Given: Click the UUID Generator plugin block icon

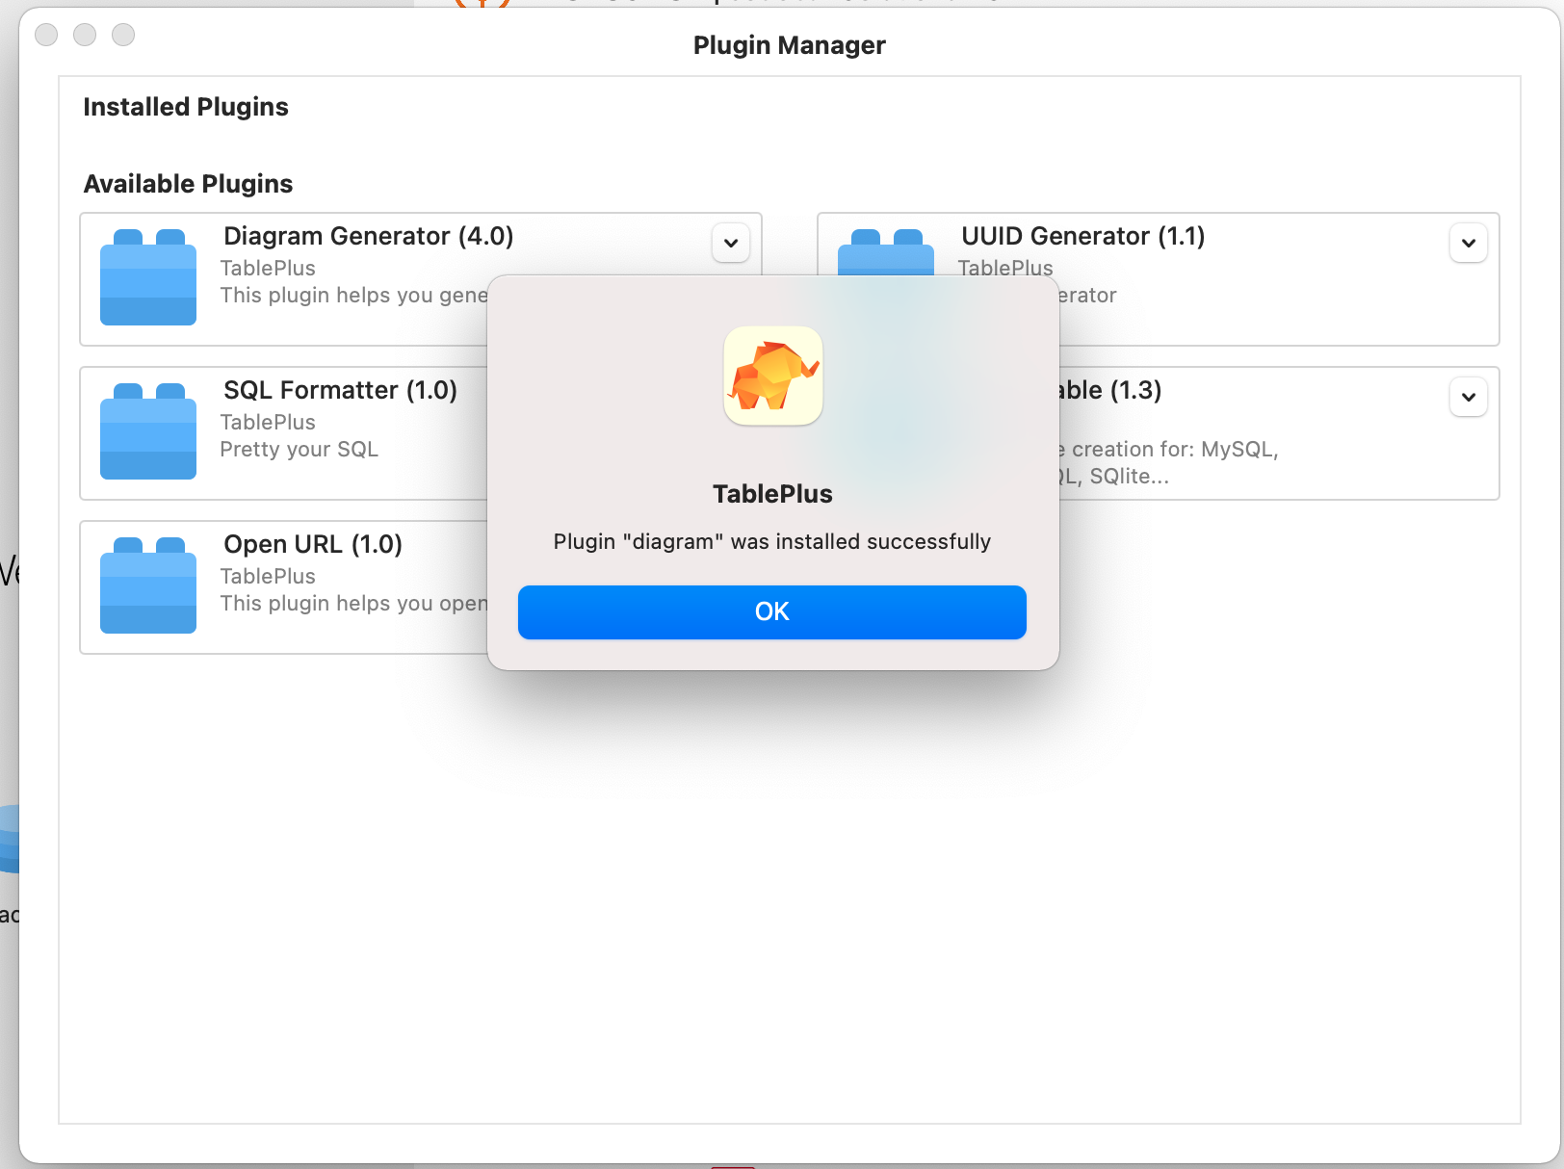Looking at the screenshot, I should (x=886, y=252).
